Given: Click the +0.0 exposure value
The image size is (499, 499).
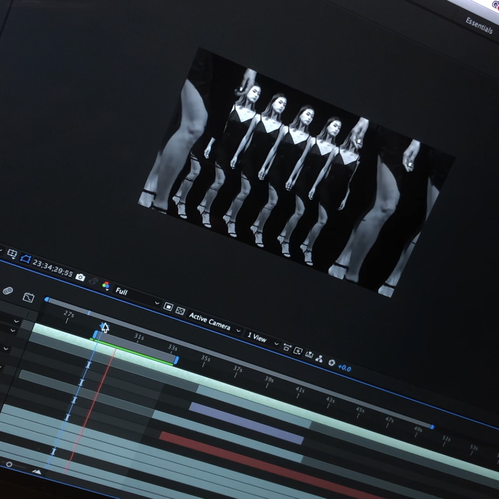Looking at the screenshot, I should pos(344,368).
